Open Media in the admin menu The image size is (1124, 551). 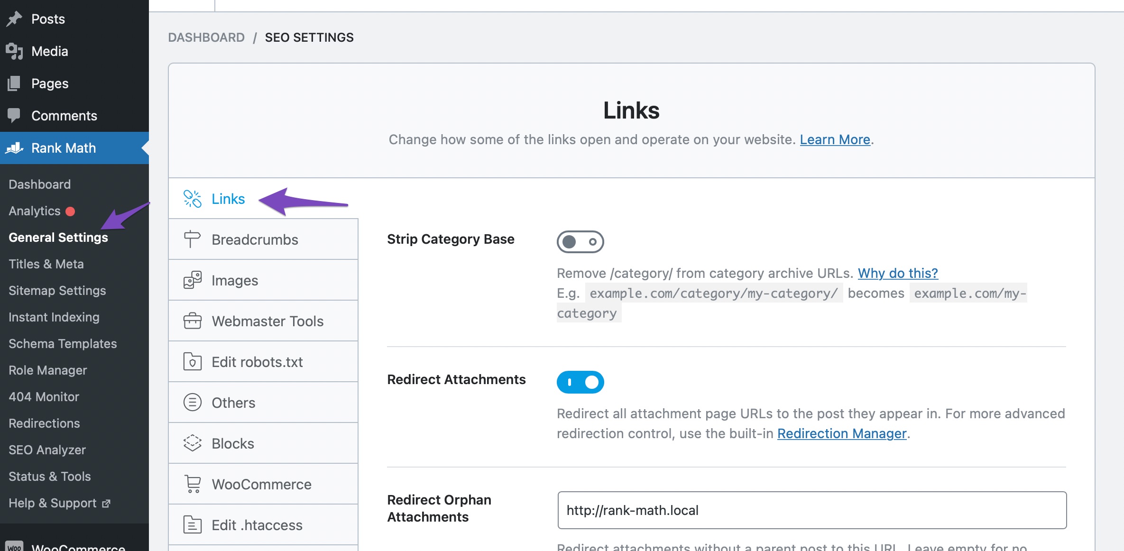pos(74,51)
